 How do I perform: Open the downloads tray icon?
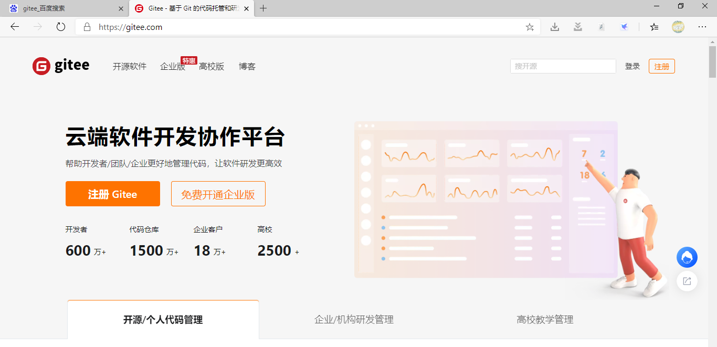click(555, 27)
